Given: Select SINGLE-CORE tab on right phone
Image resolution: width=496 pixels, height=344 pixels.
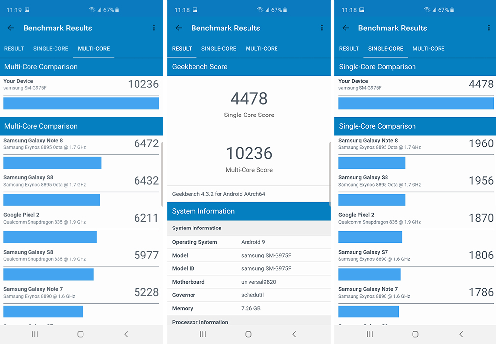Looking at the screenshot, I should [x=386, y=49].
